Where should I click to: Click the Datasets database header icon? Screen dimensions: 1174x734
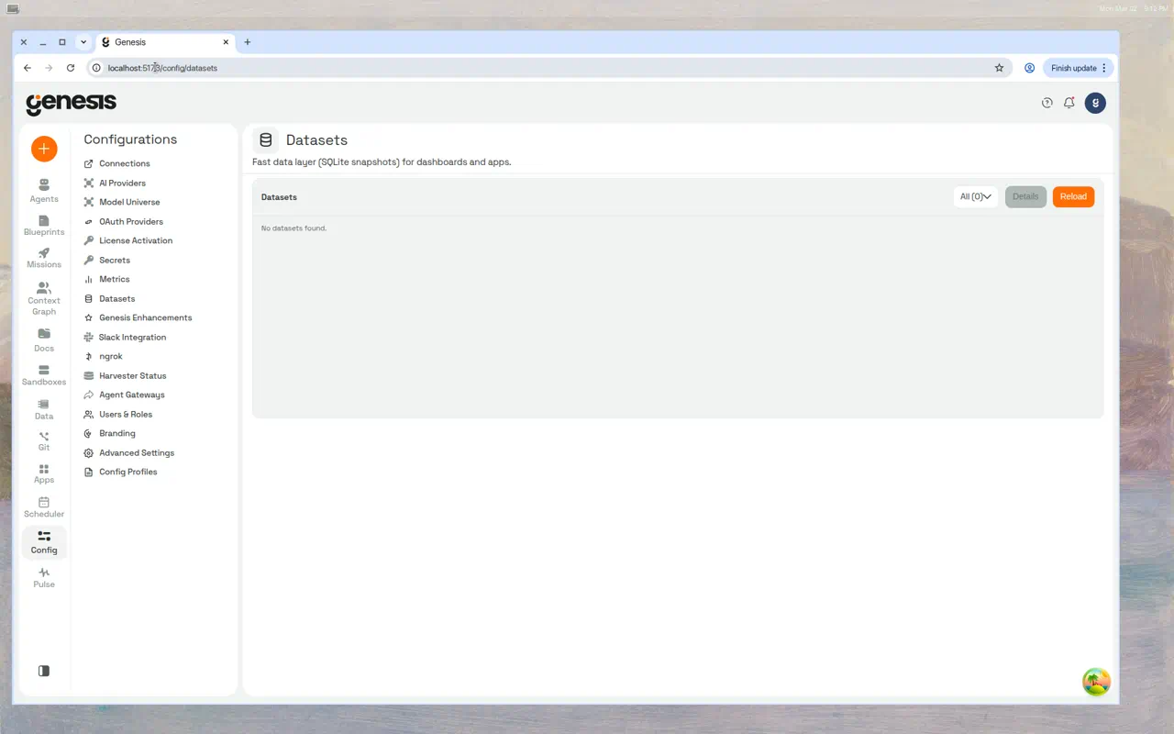coord(266,140)
